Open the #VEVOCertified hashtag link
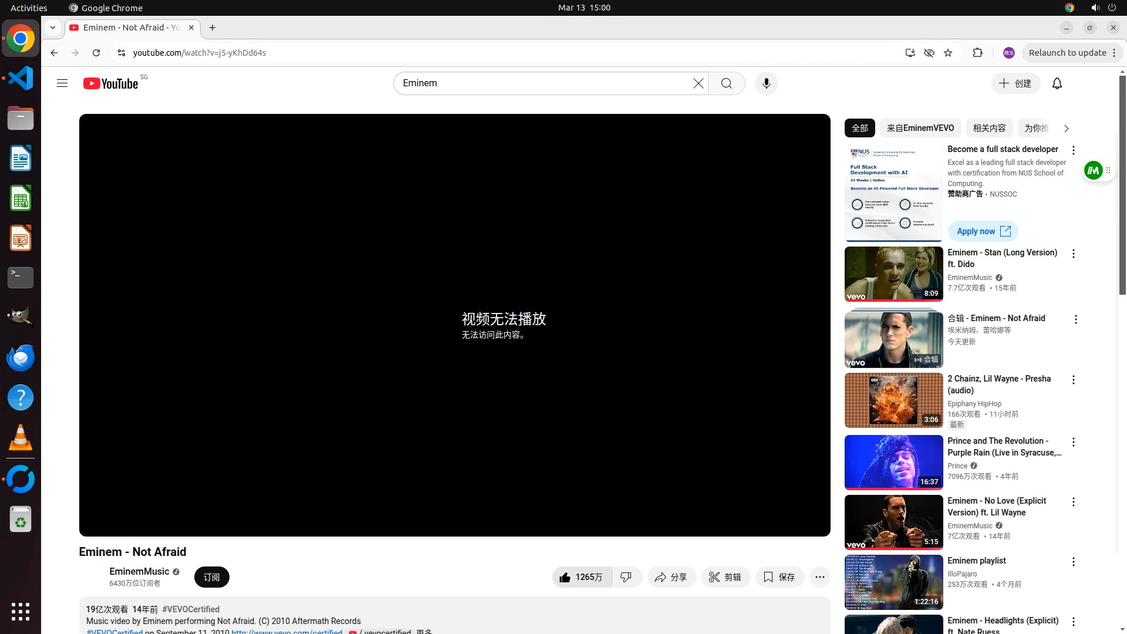This screenshot has height=634, width=1127. click(x=191, y=609)
